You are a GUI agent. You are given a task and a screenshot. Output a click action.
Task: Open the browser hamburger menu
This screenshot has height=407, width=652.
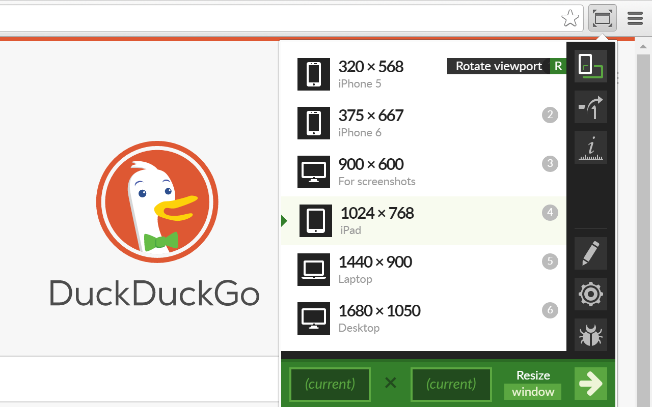(x=635, y=18)
